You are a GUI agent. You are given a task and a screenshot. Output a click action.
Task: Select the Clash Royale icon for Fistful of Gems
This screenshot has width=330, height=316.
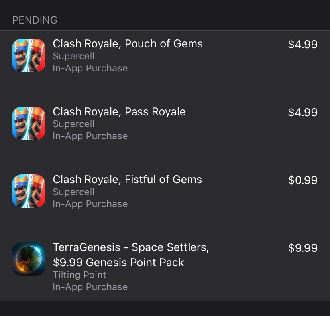click(29, 191)
